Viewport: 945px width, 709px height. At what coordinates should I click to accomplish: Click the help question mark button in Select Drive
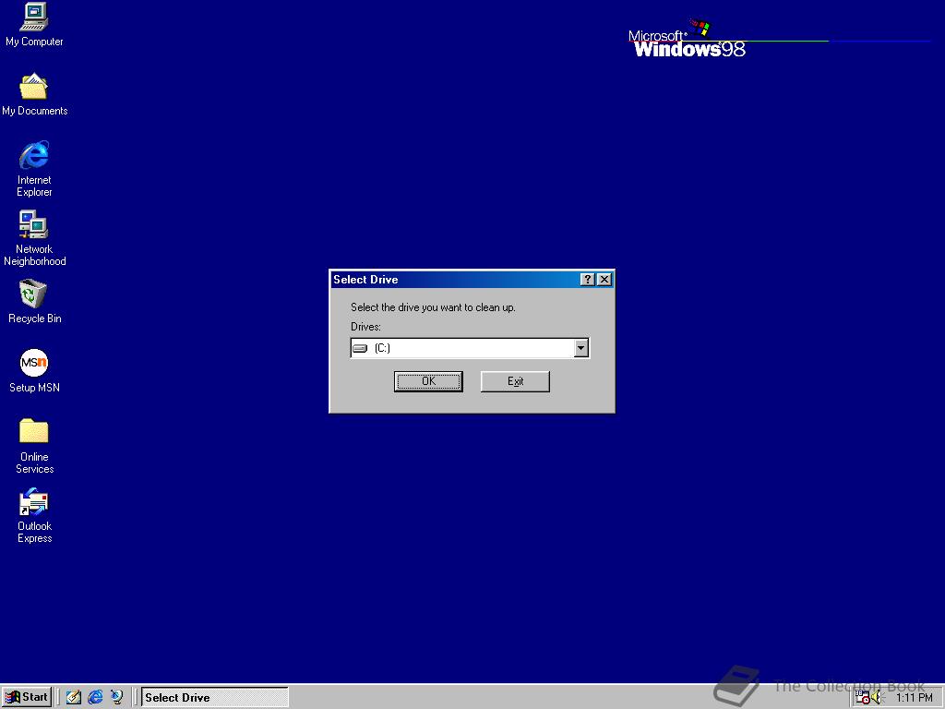tap(587, 279)
